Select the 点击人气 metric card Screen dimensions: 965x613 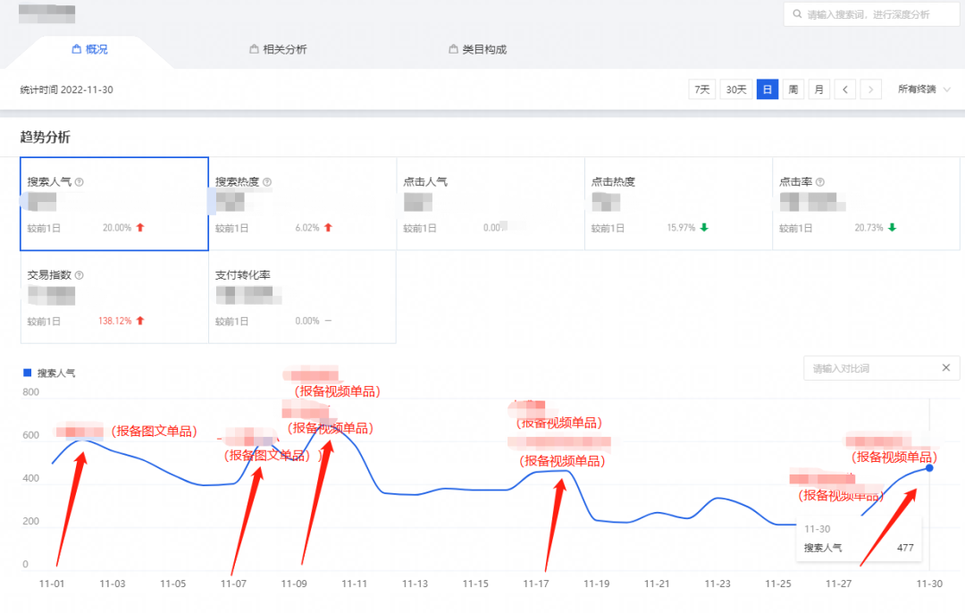pos(490,204)
